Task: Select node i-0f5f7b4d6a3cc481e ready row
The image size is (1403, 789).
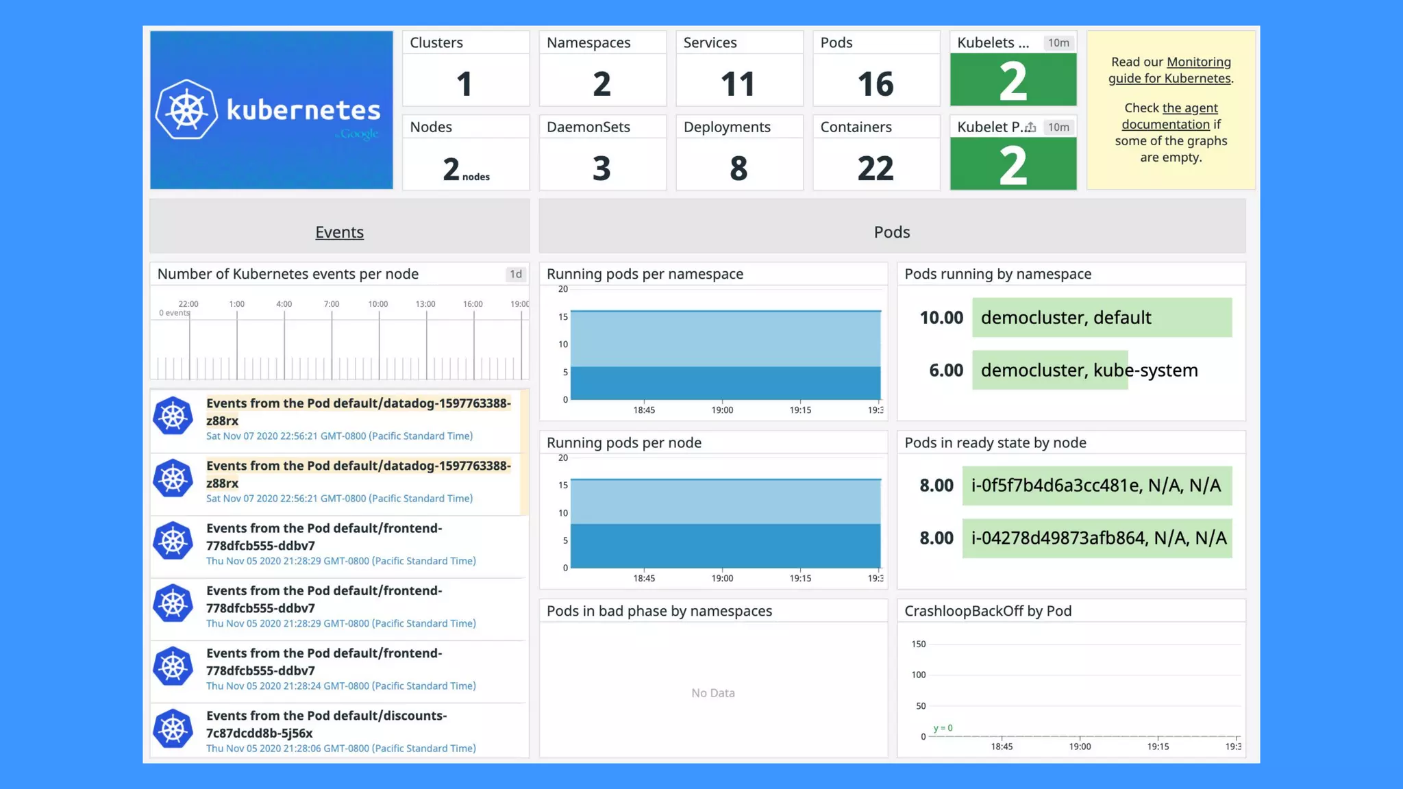Action: point(1096,486)
